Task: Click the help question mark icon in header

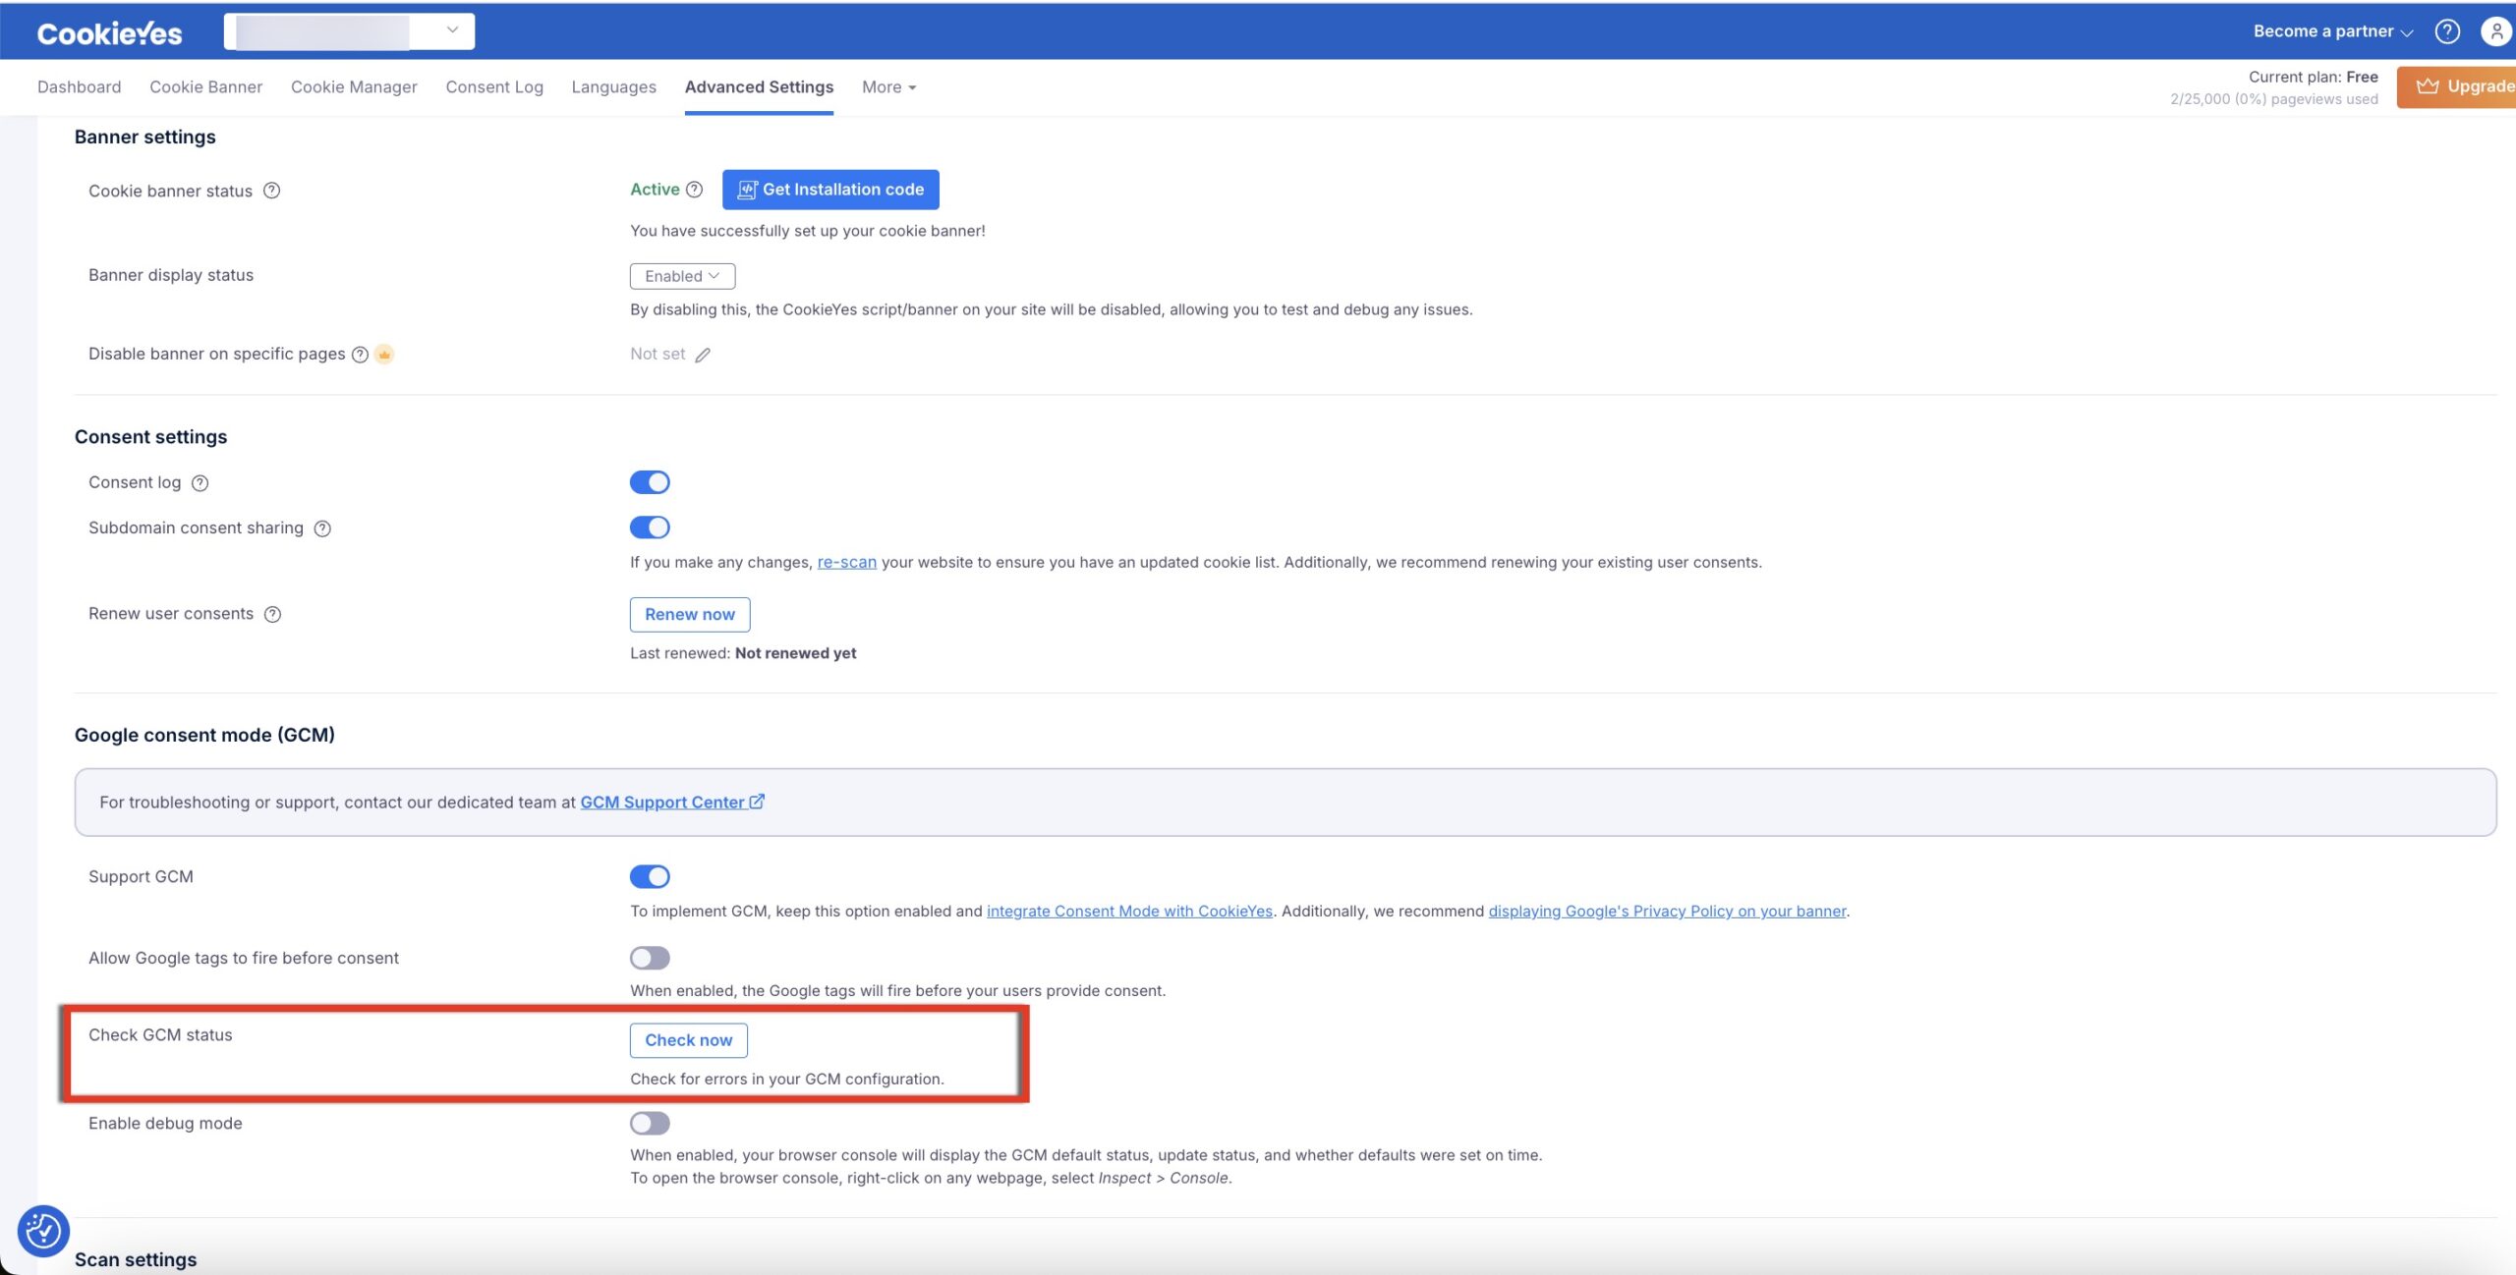Action: [x=2446, y=31]
